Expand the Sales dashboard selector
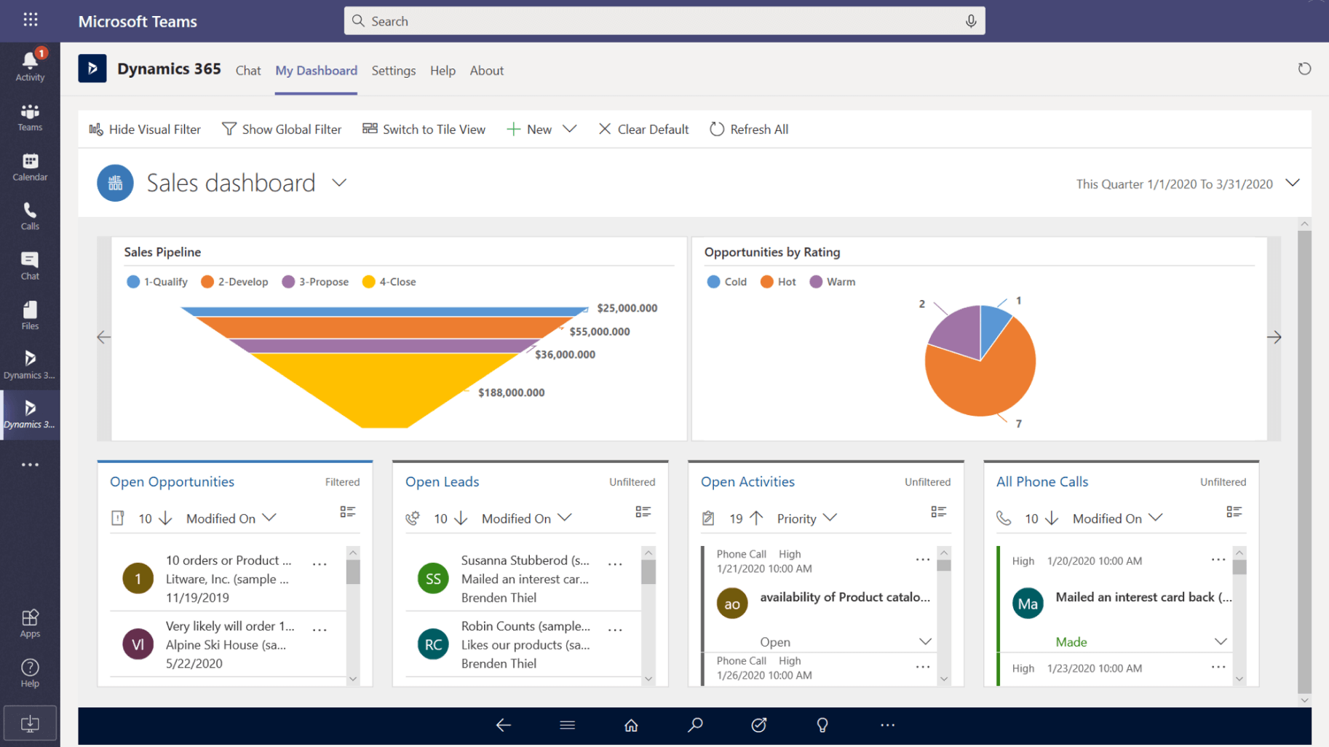1329x747 pixels. click(x=339, y=183)
